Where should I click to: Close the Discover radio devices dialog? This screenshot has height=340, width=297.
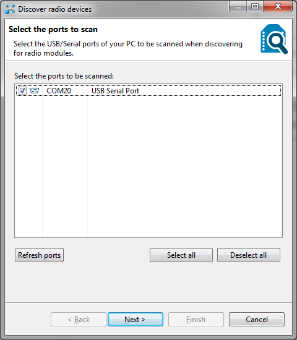pos(278,7)
